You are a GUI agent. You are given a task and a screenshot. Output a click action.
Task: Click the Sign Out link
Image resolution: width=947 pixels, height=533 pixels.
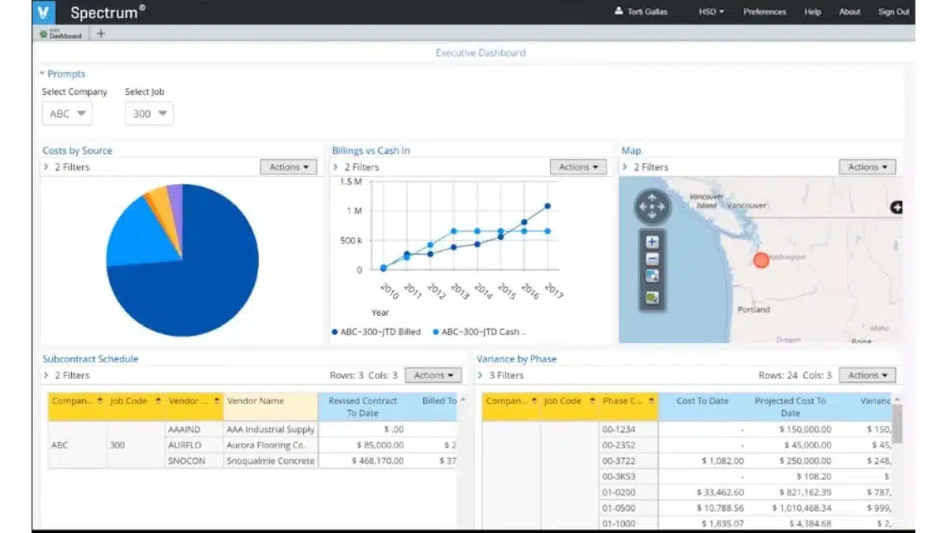[x=893, y=12]
